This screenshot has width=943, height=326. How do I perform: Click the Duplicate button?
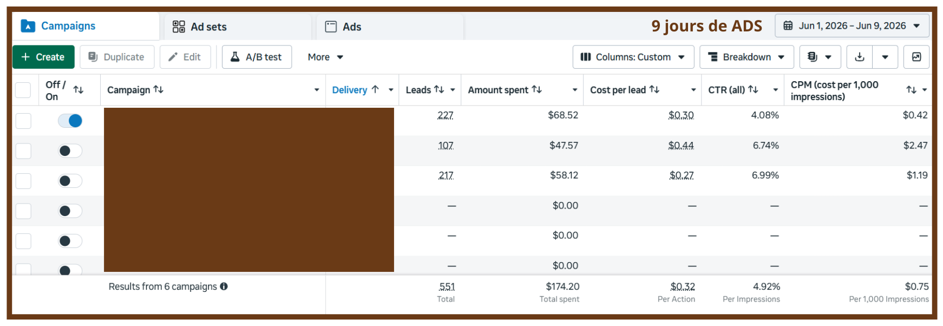click(x=117, y=57)
